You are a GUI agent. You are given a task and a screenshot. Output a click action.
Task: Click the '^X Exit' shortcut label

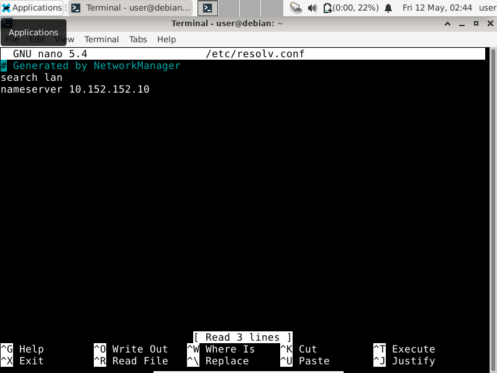(x=22, y=361)
